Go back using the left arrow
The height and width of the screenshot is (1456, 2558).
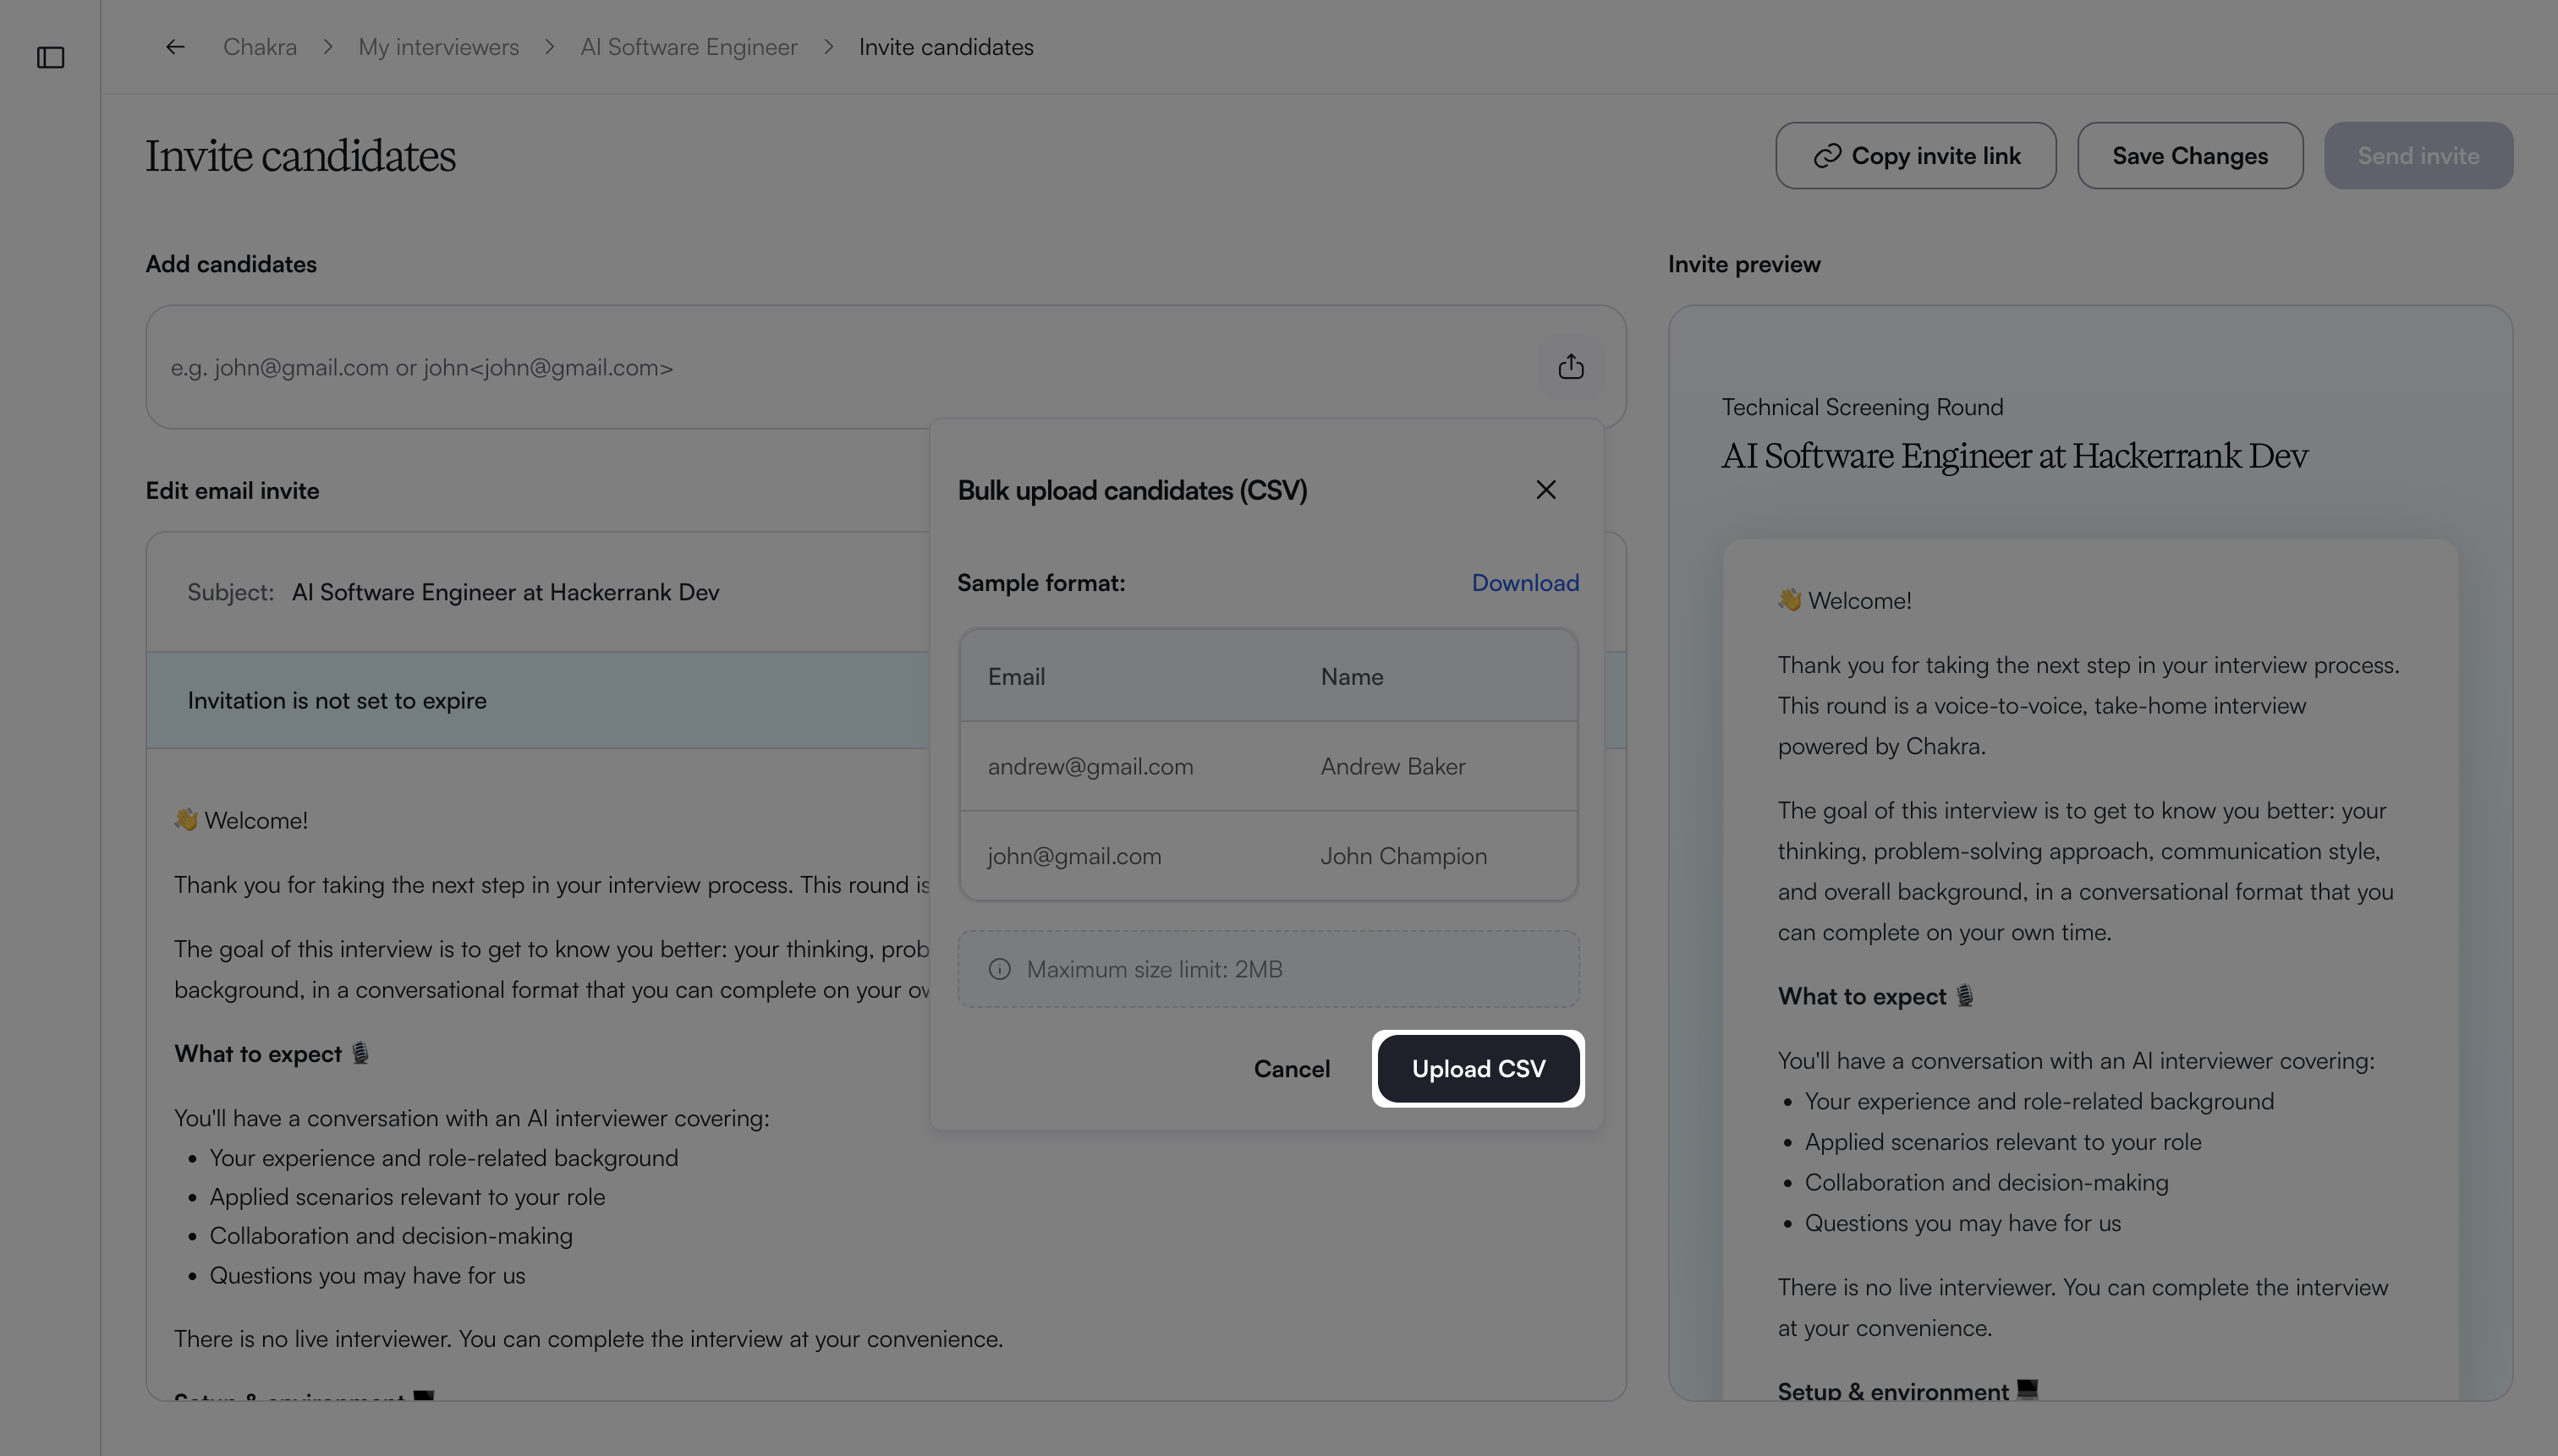pyautogui.click(x=175, y=47)
